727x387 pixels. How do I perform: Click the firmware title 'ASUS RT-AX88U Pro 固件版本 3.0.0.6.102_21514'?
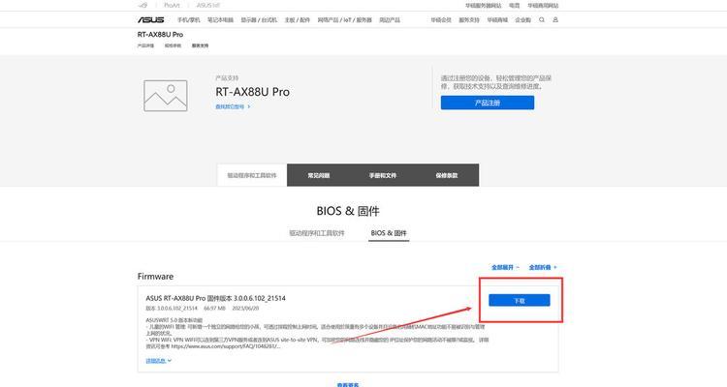point(215,298)
